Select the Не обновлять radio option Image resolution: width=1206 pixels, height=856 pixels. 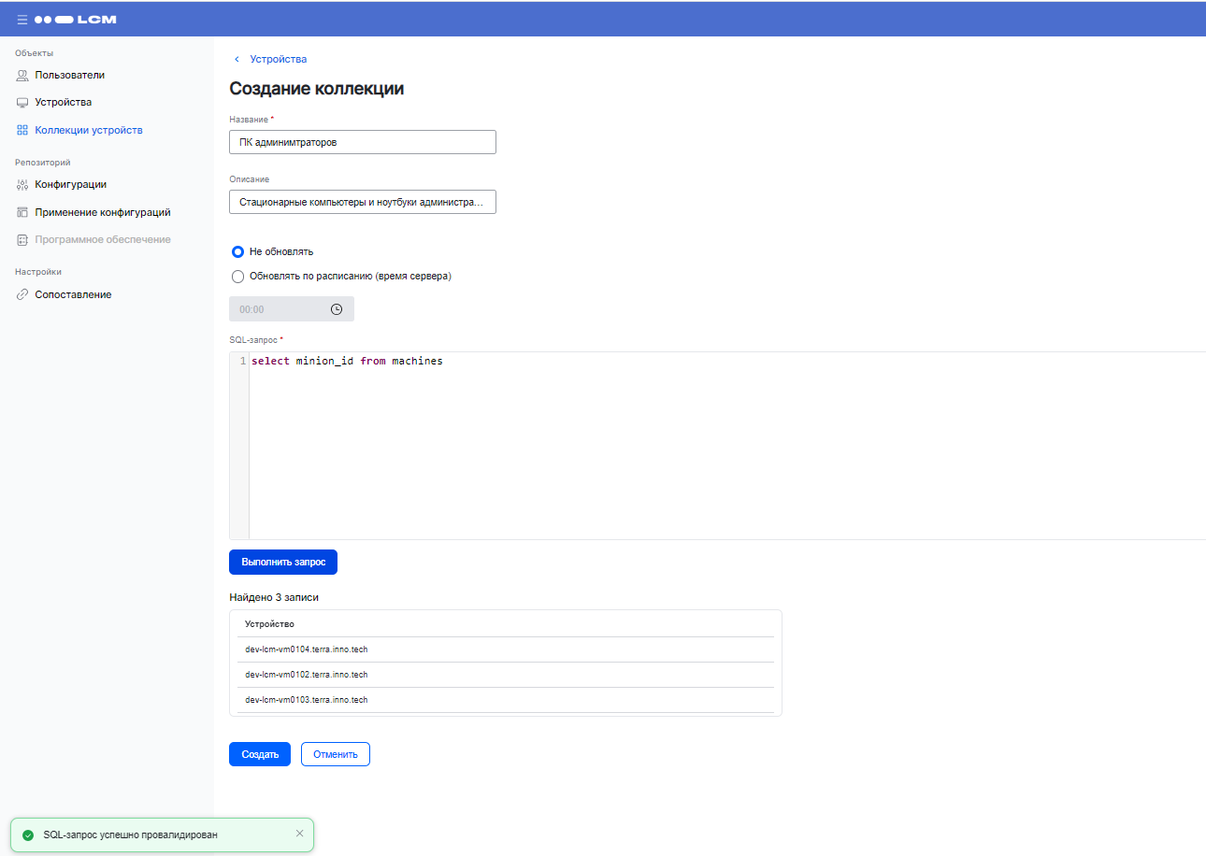coord(237,251)
